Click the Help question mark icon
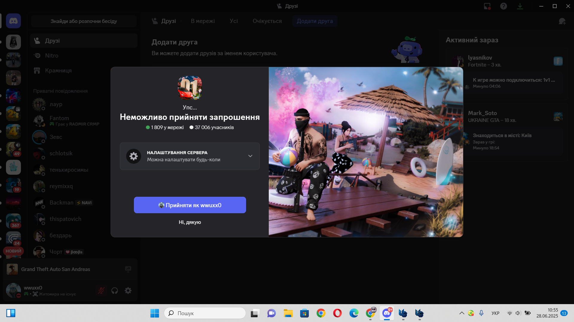The image size is (574, 322). pyautogui.click(x=503, y=6)
